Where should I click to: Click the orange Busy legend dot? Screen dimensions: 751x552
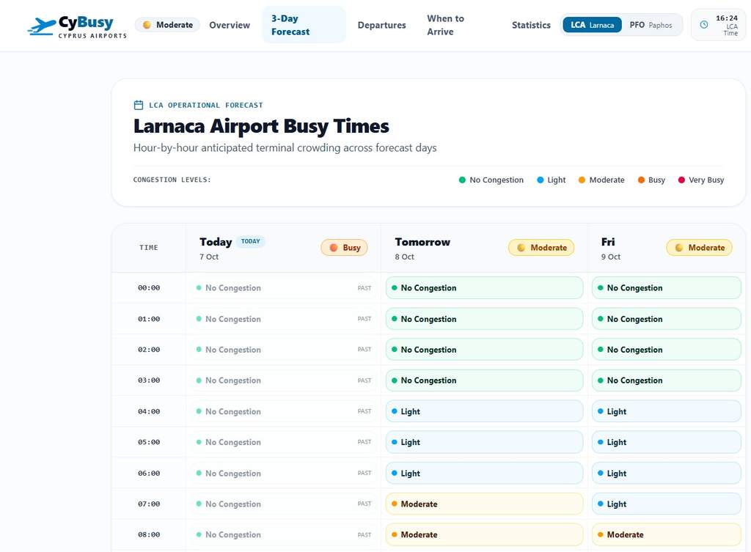641,180
